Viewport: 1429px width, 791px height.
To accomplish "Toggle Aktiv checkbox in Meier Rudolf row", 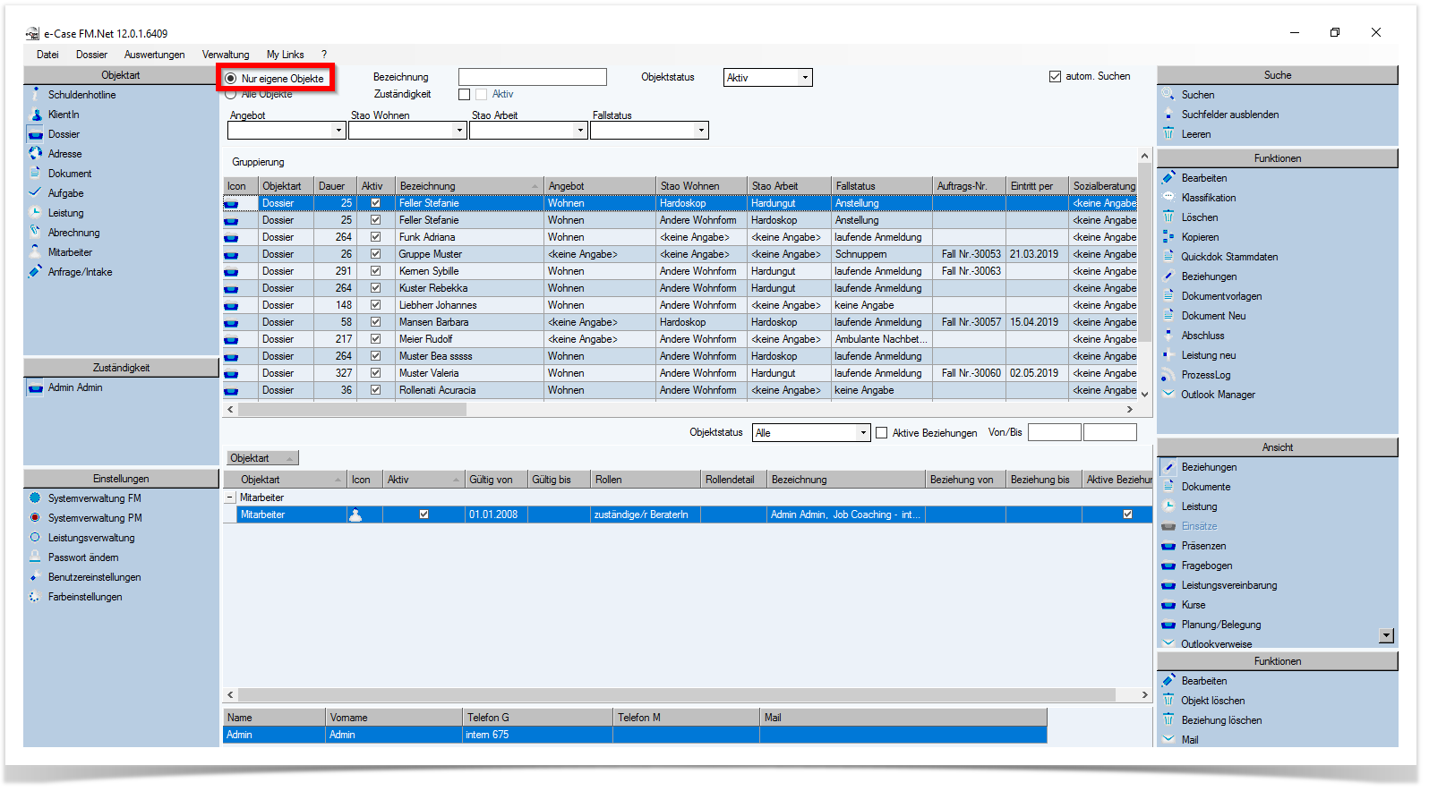I will [x=376, y=339].
